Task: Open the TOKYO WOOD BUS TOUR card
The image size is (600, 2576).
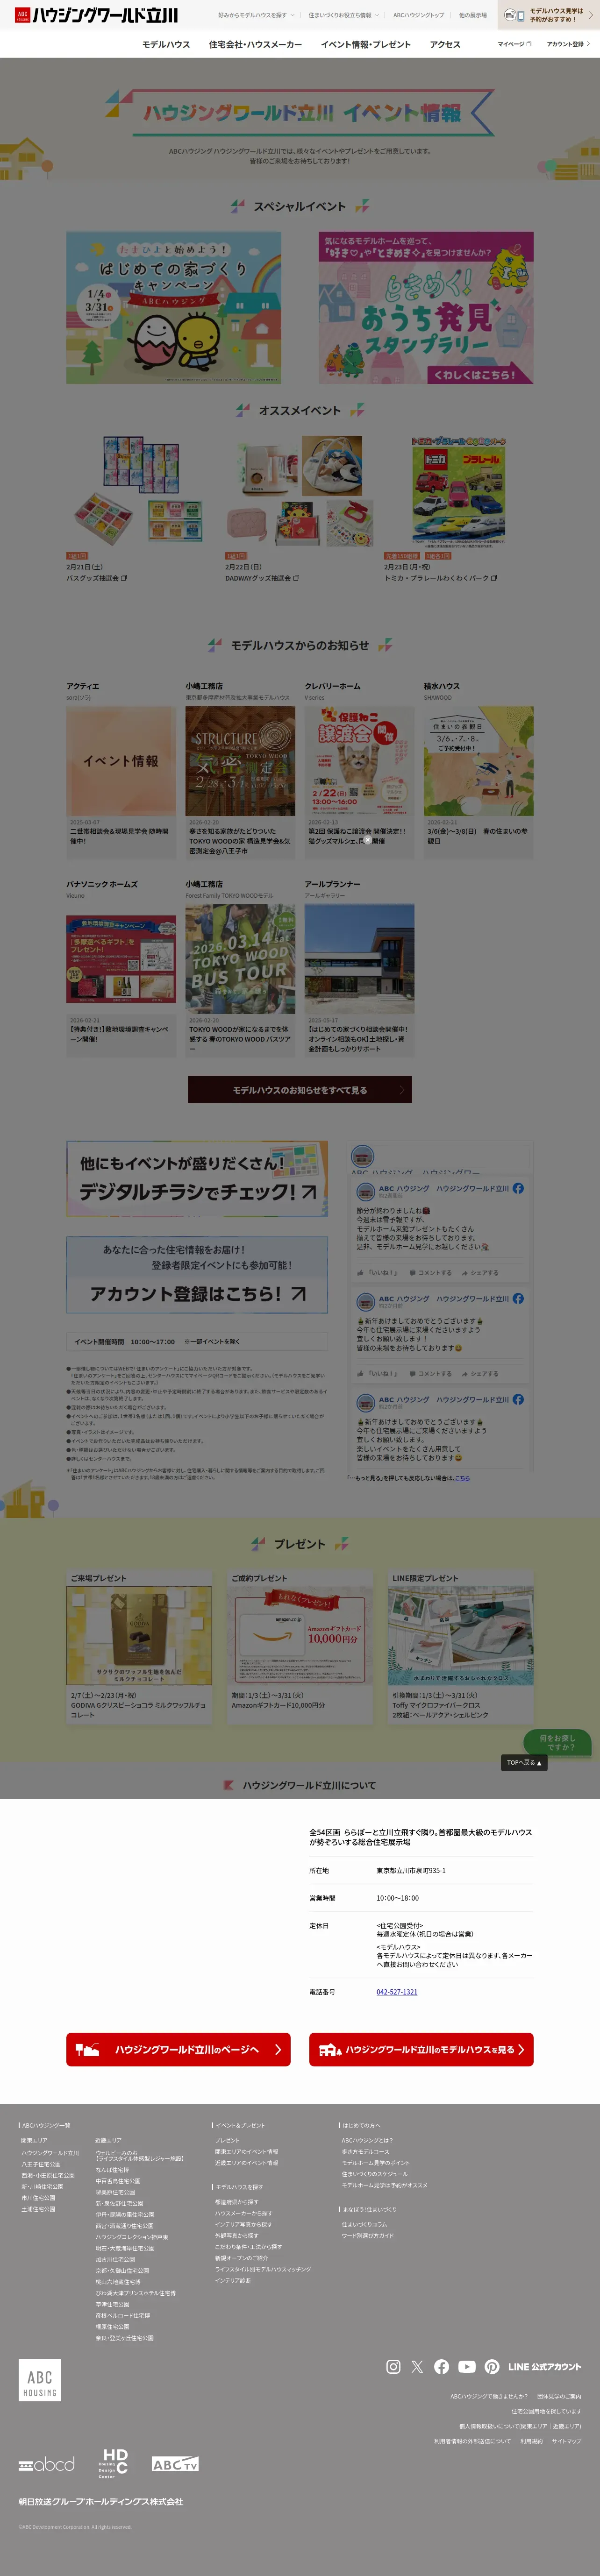Action: coord(240,980)
